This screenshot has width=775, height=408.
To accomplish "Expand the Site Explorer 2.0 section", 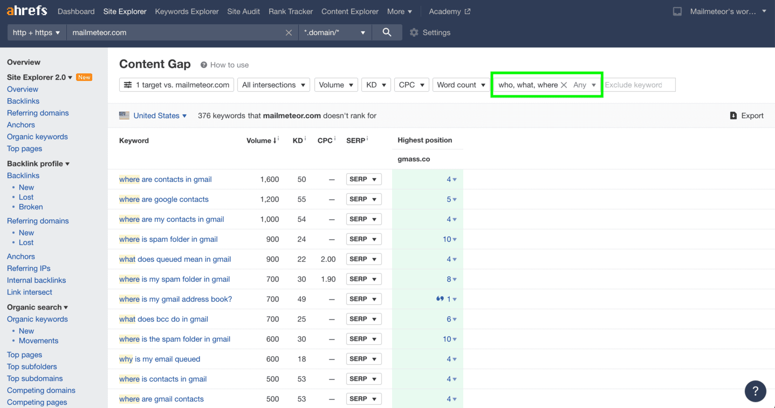I will (39, 77).
